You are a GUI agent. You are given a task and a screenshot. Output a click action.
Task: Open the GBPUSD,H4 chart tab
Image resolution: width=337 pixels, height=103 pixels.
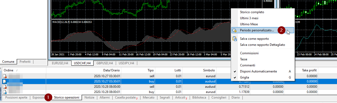point(105,63)
